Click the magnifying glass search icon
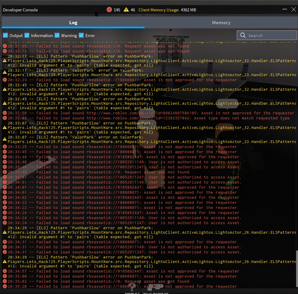The height and width of the screenshot is (294, 298). click(x=243, y=36)
